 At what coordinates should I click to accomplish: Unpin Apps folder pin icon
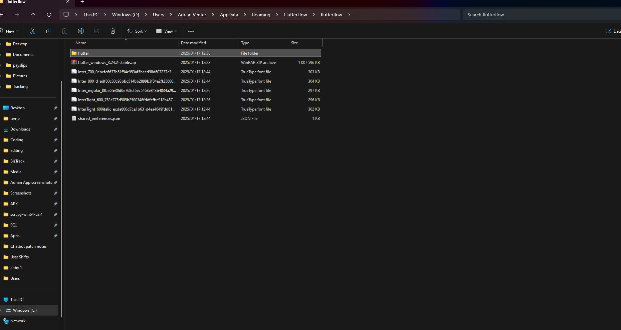pyautogui.click(x=56, y=236)
